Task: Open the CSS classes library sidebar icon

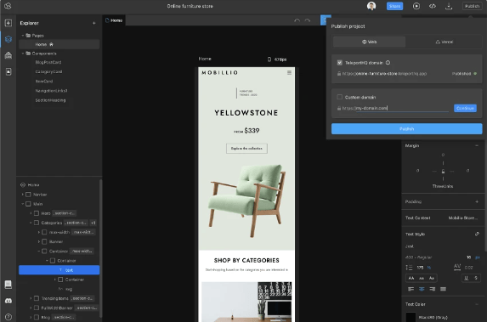Action: (x=8, y=55)
